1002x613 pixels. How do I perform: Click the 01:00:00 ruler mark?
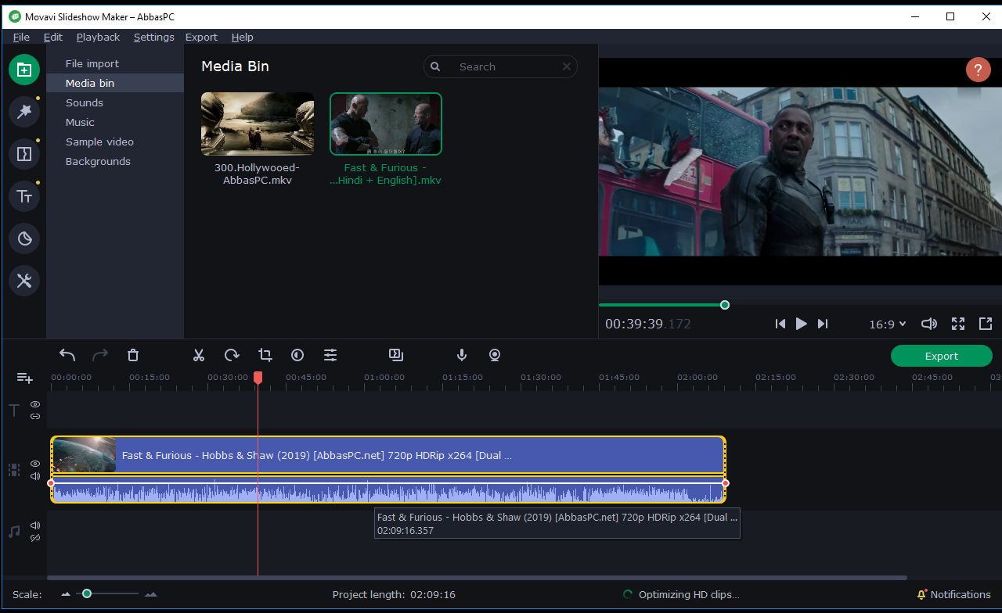384,377
